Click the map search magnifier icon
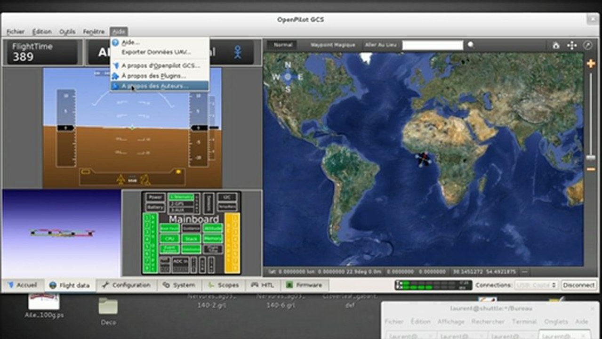This screenshot has height=339, width=602. click(471, 45)
